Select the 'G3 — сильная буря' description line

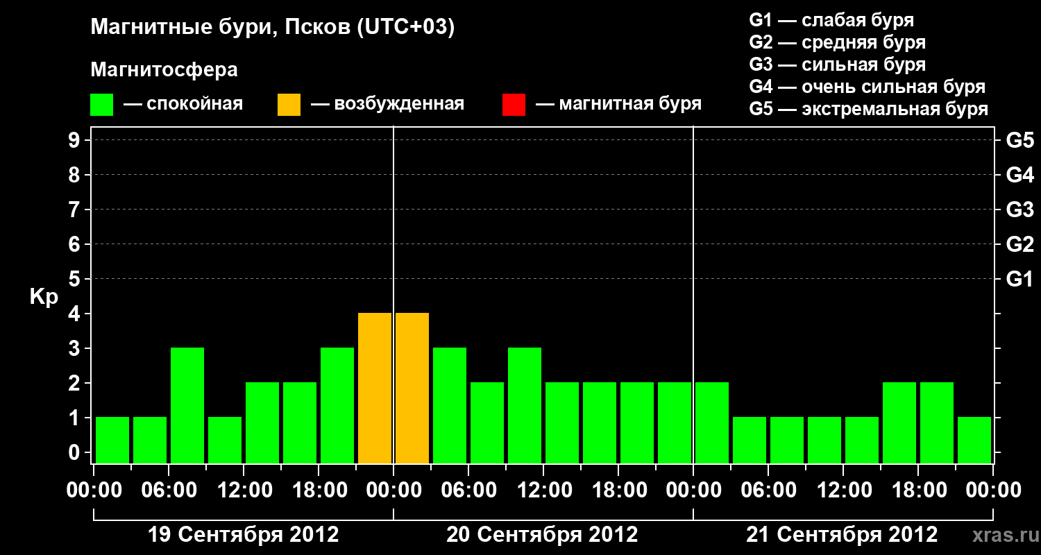pyautogui.click(x=837, y=65)
